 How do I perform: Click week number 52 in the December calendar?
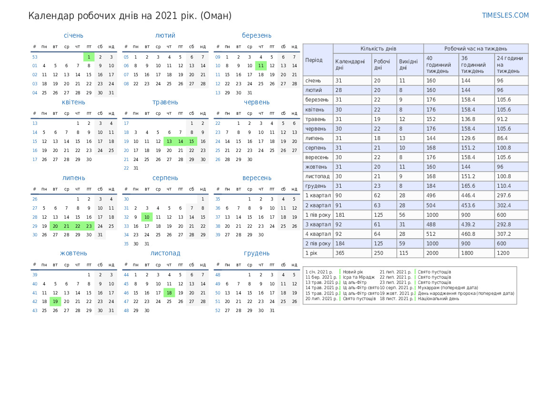218,311
